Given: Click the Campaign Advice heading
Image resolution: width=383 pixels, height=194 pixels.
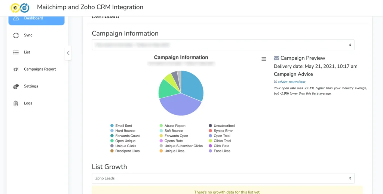Looking at the screenshot, I should (x=293, y=74).
